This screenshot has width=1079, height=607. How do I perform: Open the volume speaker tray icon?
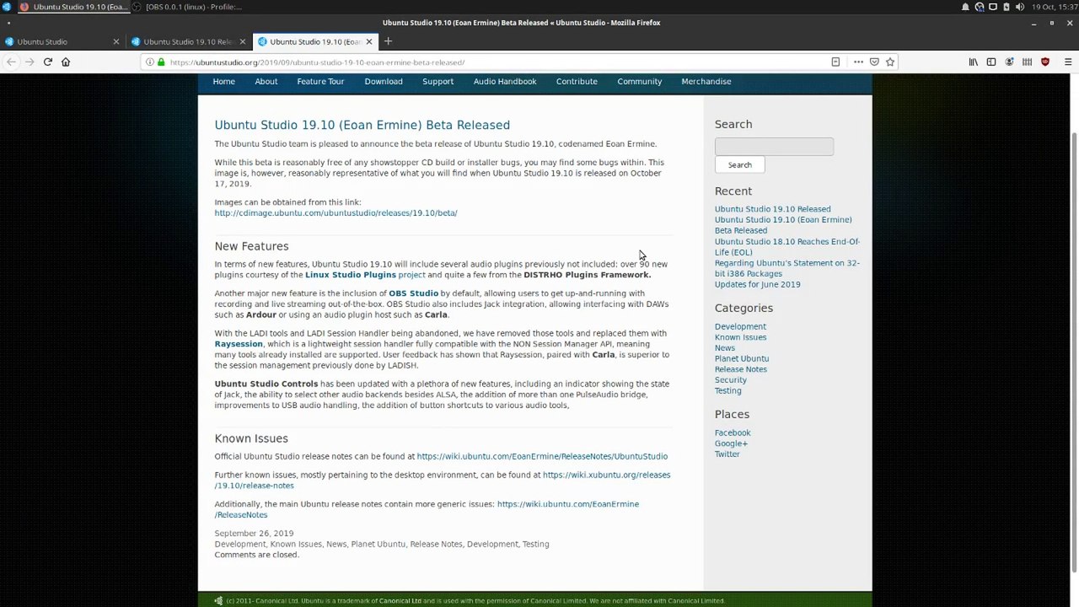point(1020,7)
